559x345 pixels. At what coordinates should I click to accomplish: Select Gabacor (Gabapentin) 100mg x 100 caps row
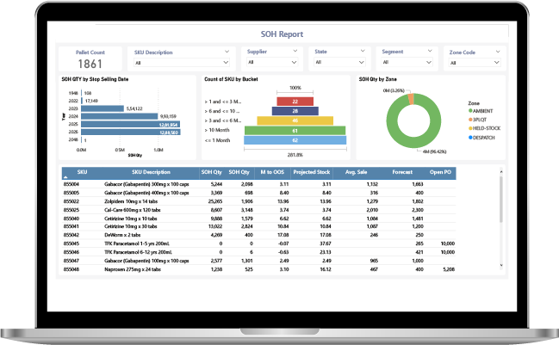click(258, 261)
